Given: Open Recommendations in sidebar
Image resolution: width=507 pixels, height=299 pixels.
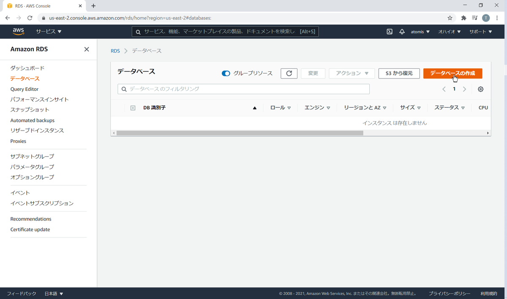Looking at the screenshot, I should [x=31, y=219].
